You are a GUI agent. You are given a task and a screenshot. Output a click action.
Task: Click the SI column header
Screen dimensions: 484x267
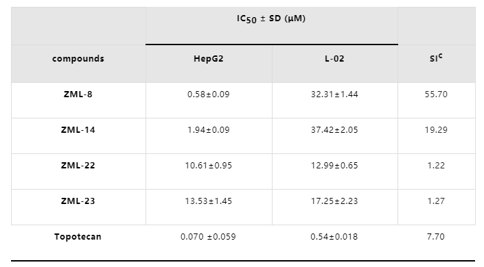tap(436, 58)
